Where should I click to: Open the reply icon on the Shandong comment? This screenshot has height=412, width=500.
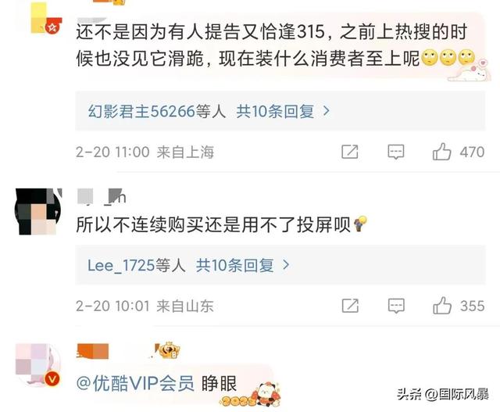(396, 306)
